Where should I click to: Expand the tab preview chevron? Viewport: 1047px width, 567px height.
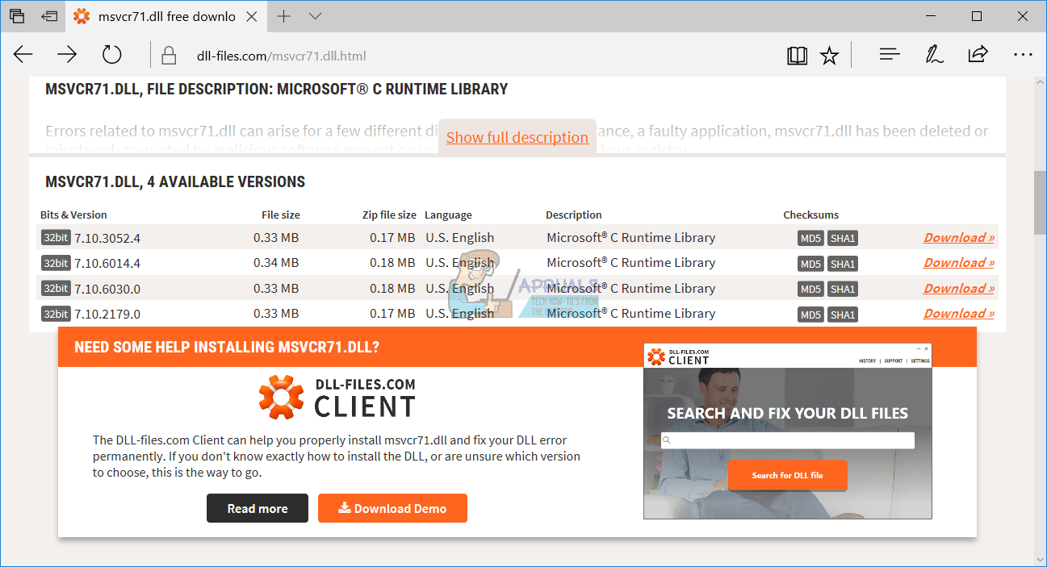click(x=315, y=16)
